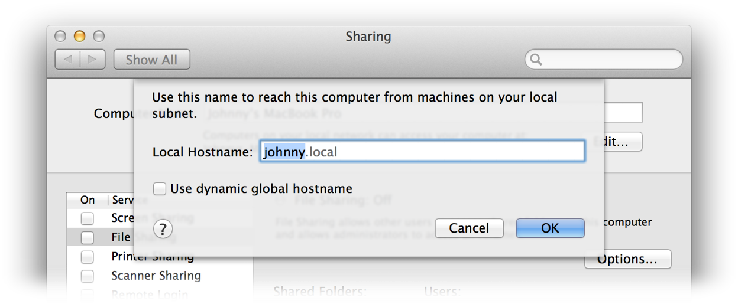The height and width of the screenshot is (304, 738).
Task: Click the magnifying glass search icon
Action: pyautogui.click(x=536, y=60)
